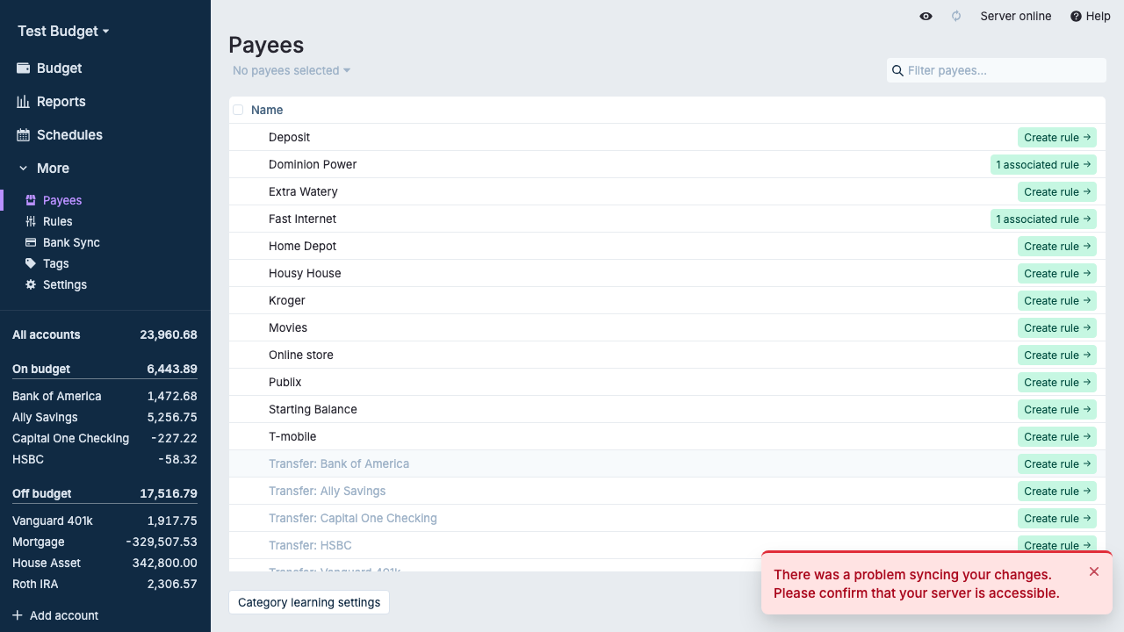Click the Filter payees search field
Screen dimensions: 1124x632
coord(997,70)
